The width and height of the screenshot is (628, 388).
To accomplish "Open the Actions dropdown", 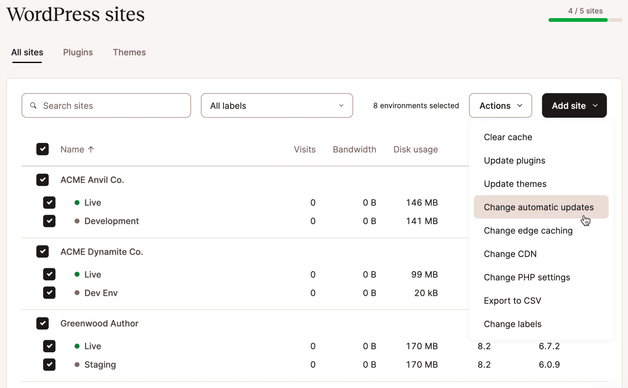I will [500, 106].
